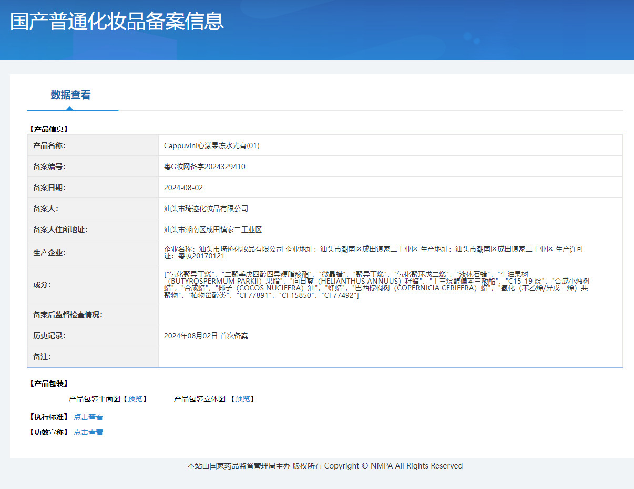Click the 备案人住所地址 row label
The height and width of the screenshot is (489, 634).
point(60,230)
